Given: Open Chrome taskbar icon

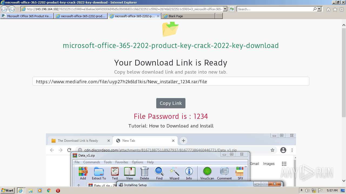Looking at the screenshot, I should coord(49,190).
